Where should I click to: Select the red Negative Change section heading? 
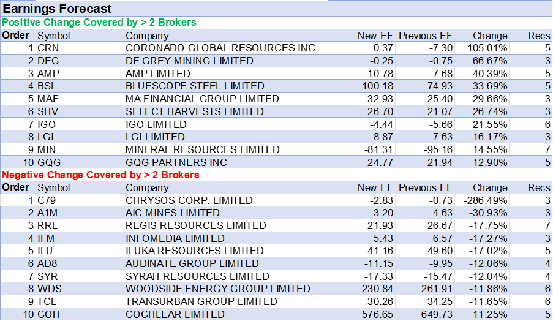pyautogui.click(x=101, y=175)
